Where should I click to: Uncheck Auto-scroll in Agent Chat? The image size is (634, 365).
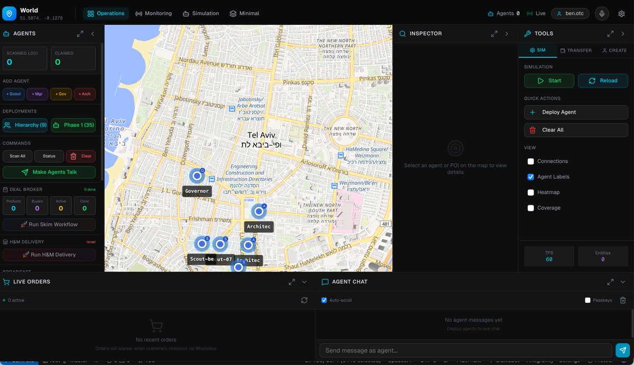coord(324,300)
